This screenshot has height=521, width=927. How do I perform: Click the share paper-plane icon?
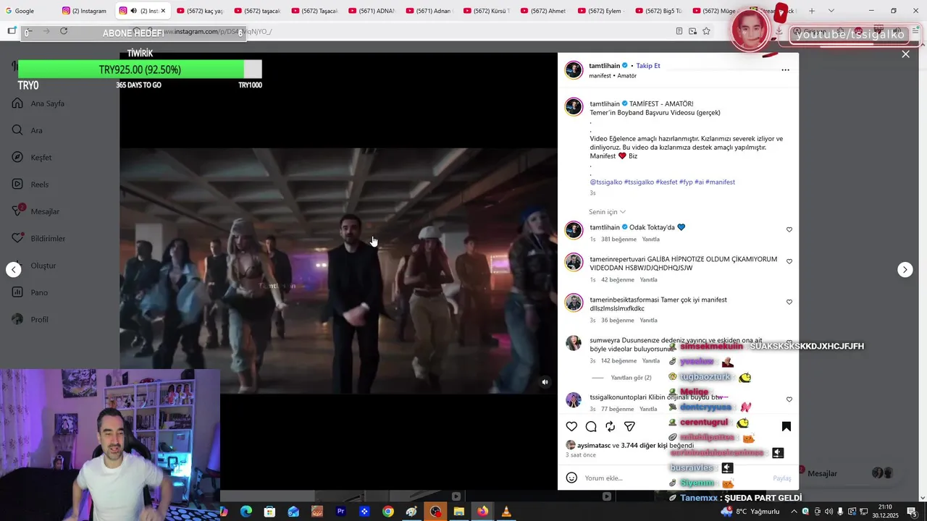629,426
